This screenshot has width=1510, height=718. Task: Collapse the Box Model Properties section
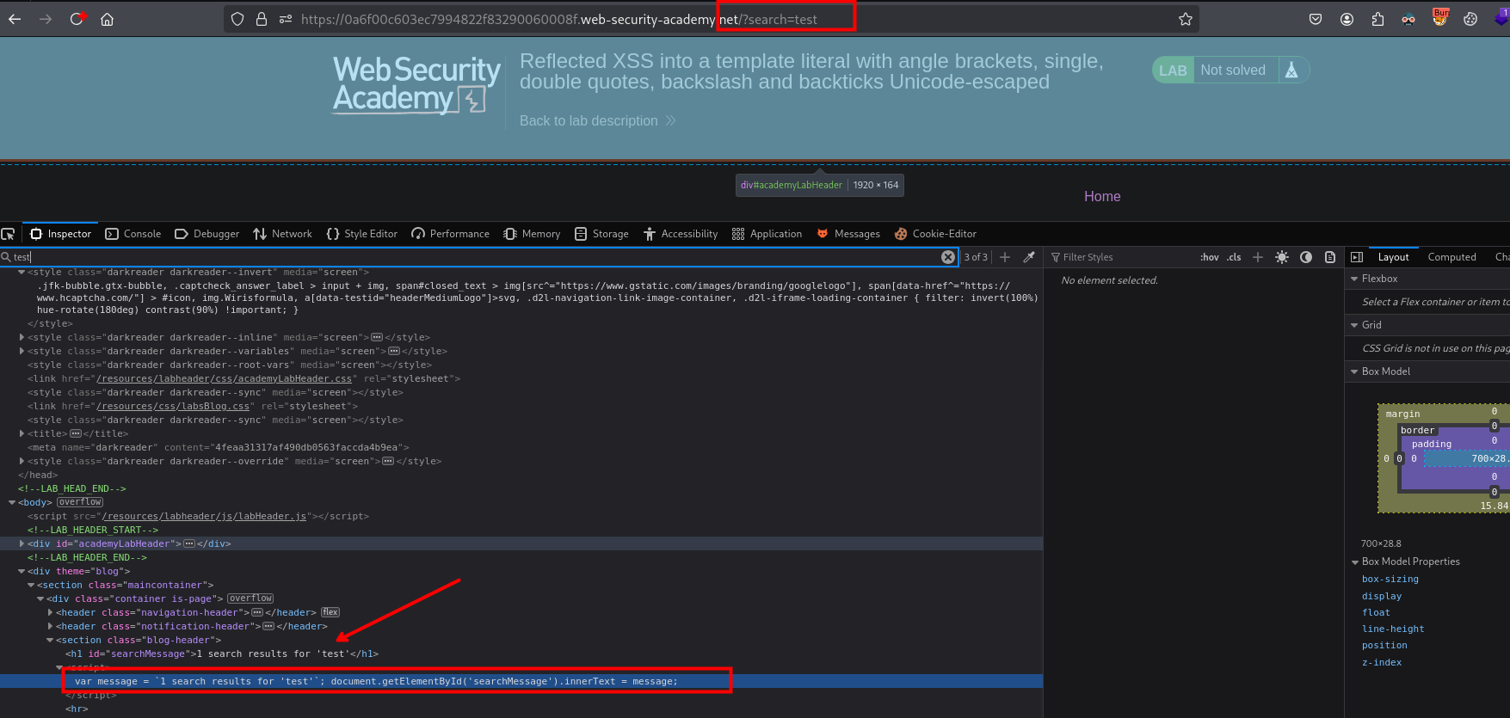pyautogui.click(x=1355, y=562)
